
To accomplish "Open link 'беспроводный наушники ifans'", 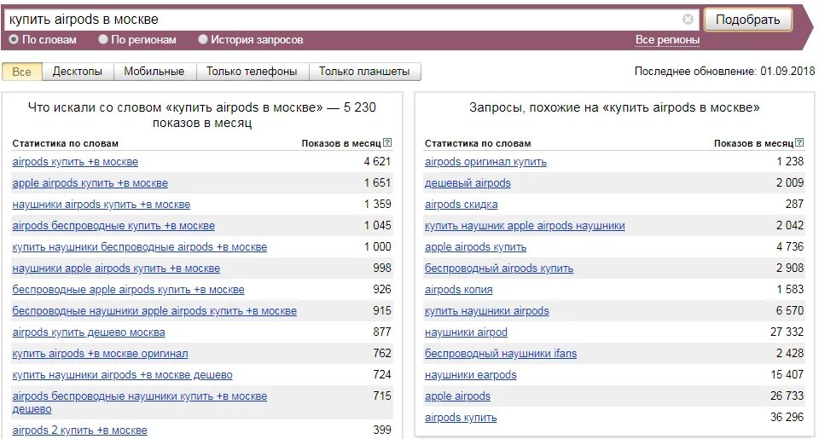I will 501,354.
